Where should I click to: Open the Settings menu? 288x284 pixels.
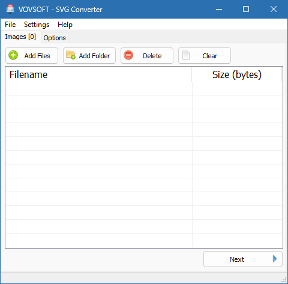[x=37, y=25]
